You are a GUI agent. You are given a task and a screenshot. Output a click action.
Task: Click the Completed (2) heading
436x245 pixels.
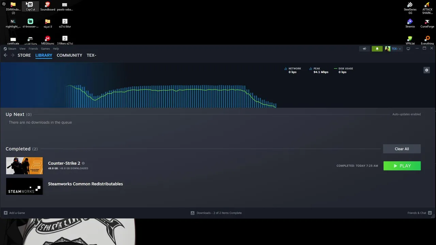coord(21,149)
